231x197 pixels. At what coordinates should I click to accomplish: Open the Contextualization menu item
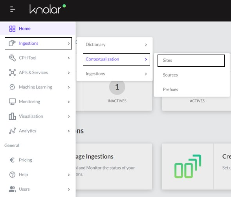[x=116, y=59]
